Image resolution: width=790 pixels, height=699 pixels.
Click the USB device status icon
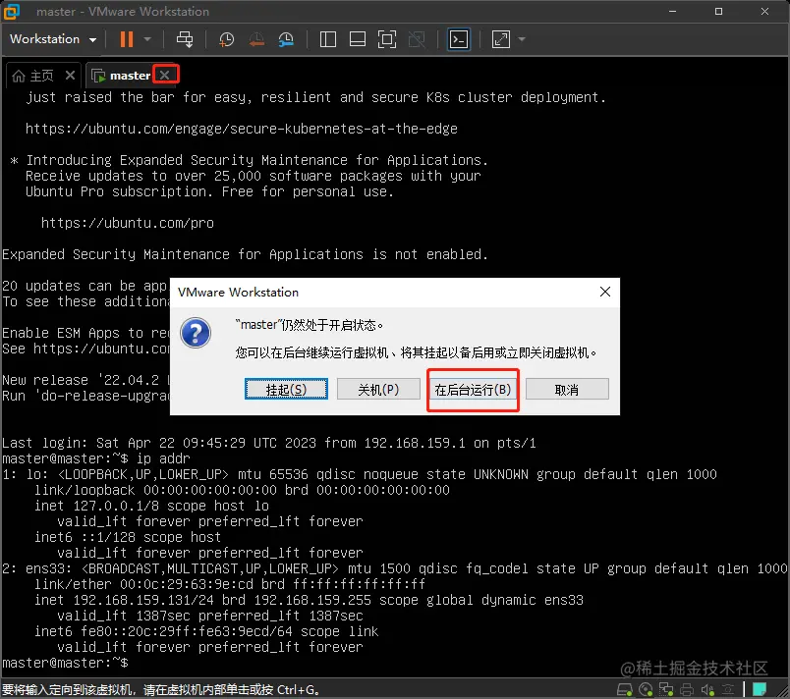tap(728, 689)
